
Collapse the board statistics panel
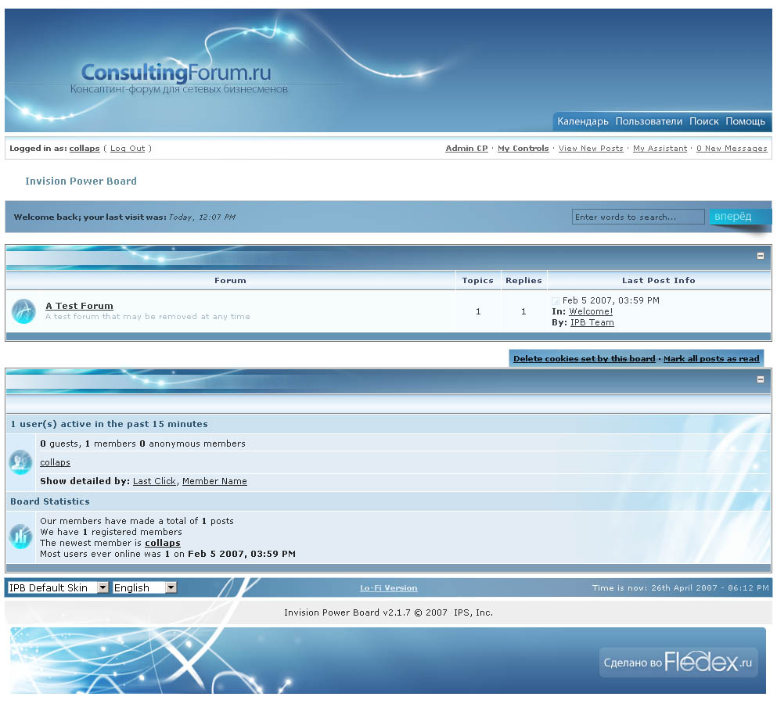(760, 379)
